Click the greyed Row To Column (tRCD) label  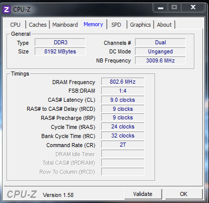point(67,172)
